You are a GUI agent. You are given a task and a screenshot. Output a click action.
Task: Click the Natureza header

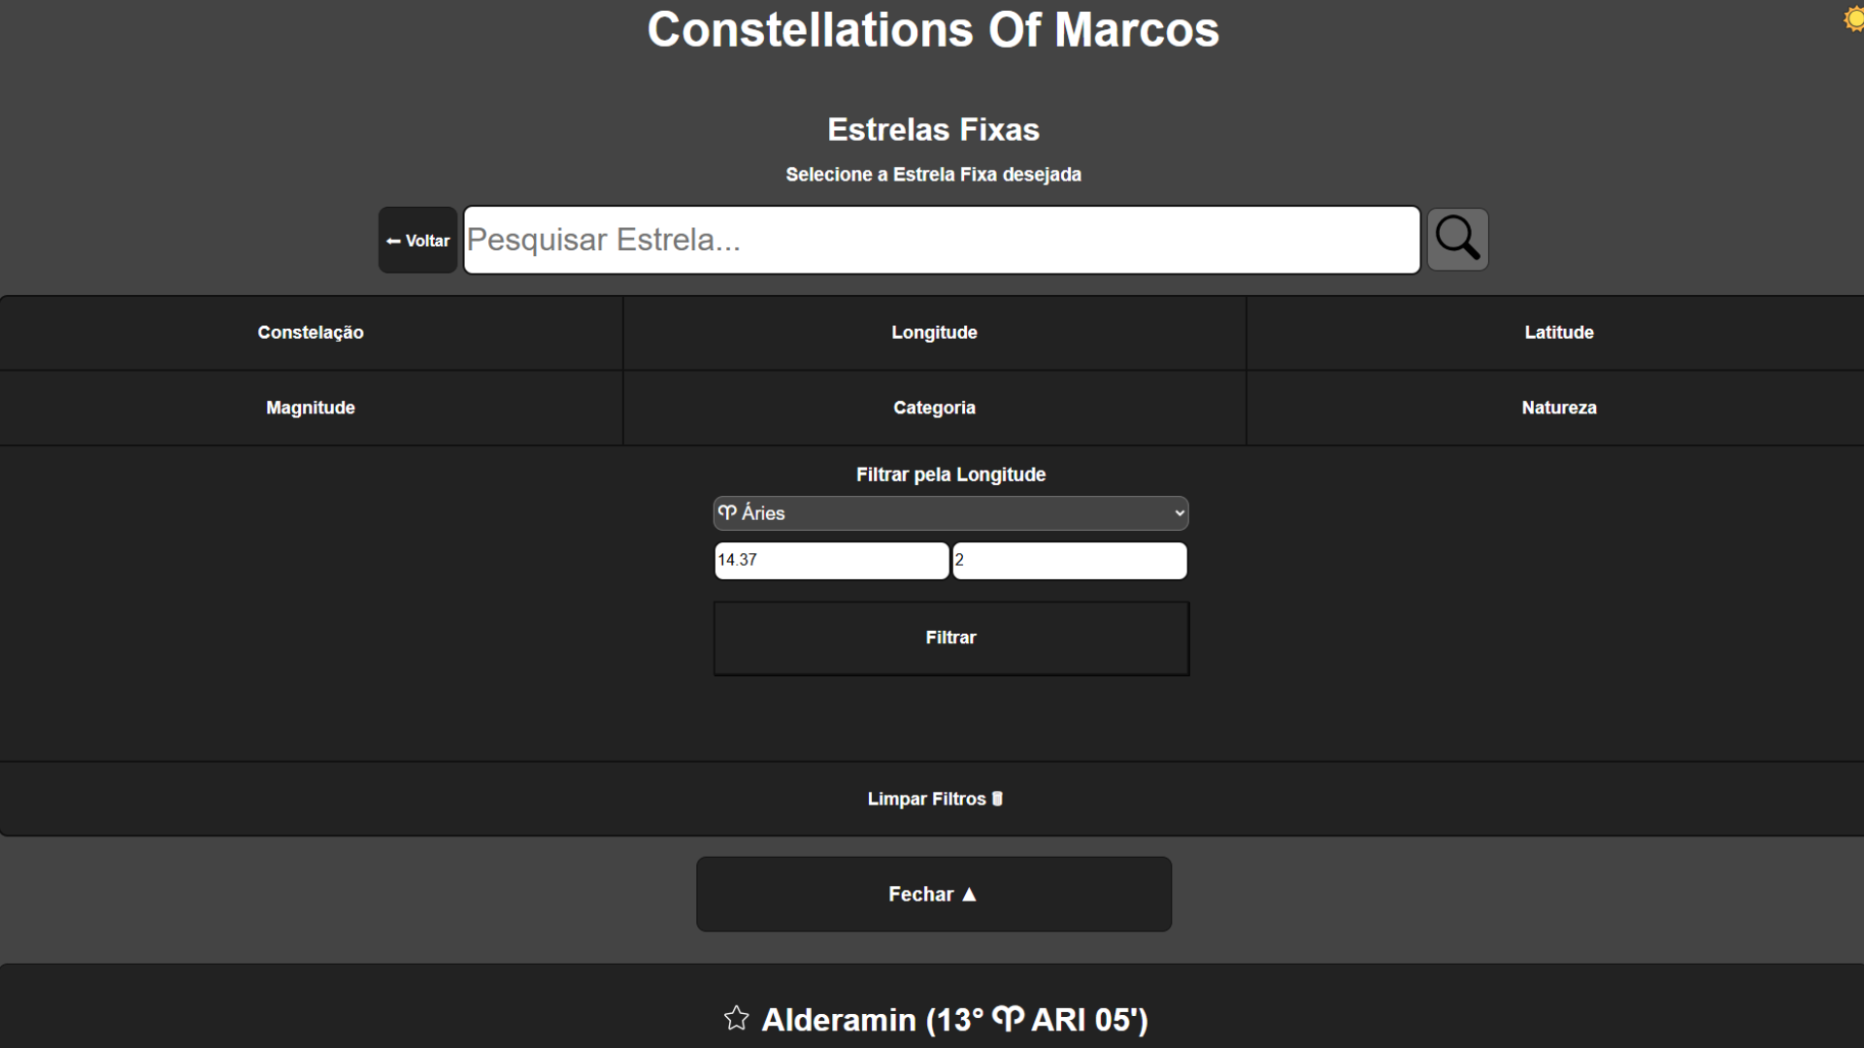point(1557,408)
